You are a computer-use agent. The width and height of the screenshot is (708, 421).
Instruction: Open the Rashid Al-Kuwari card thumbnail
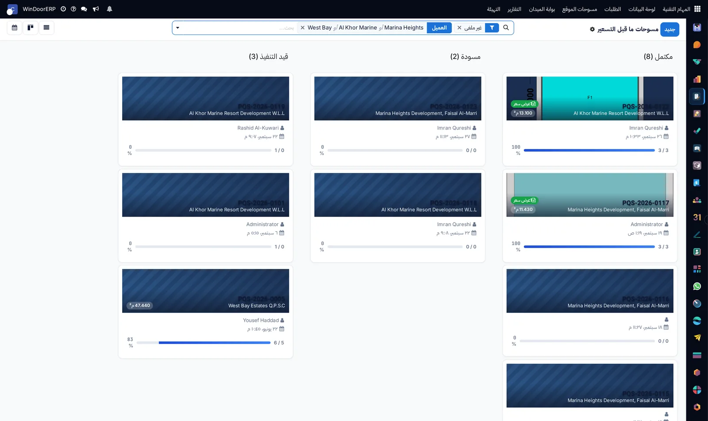[x=205, y=99]
